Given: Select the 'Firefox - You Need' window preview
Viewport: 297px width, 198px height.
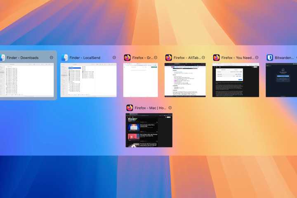Looking at the screenshot, I should tap(236, 80).
